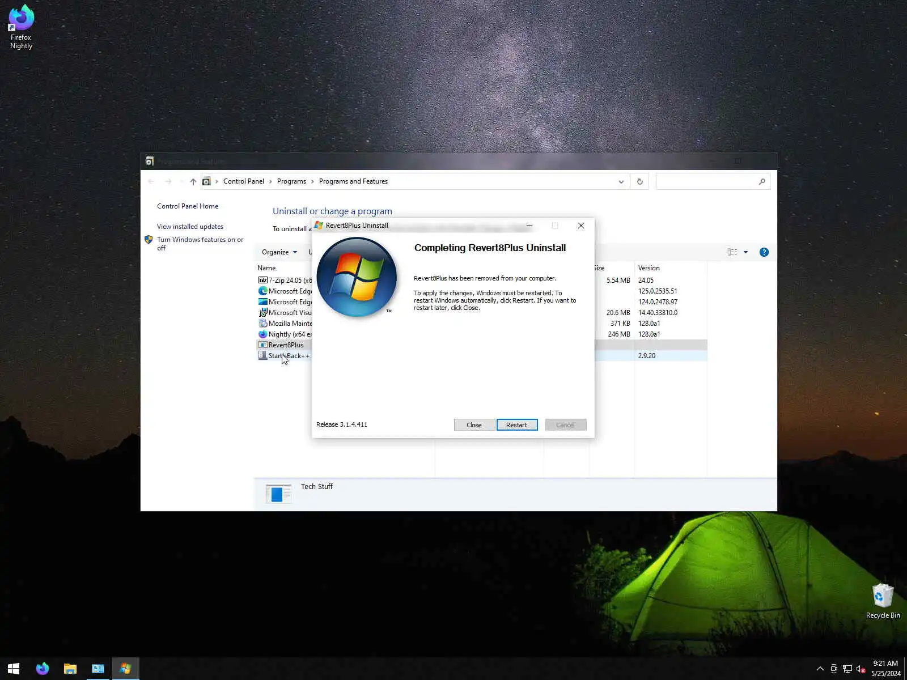Click the Revert8Plus row icon
This screenshot has height=680, width=907.
coord(262,345)
